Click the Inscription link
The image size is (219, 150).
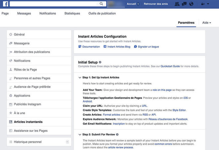(119, 124)
